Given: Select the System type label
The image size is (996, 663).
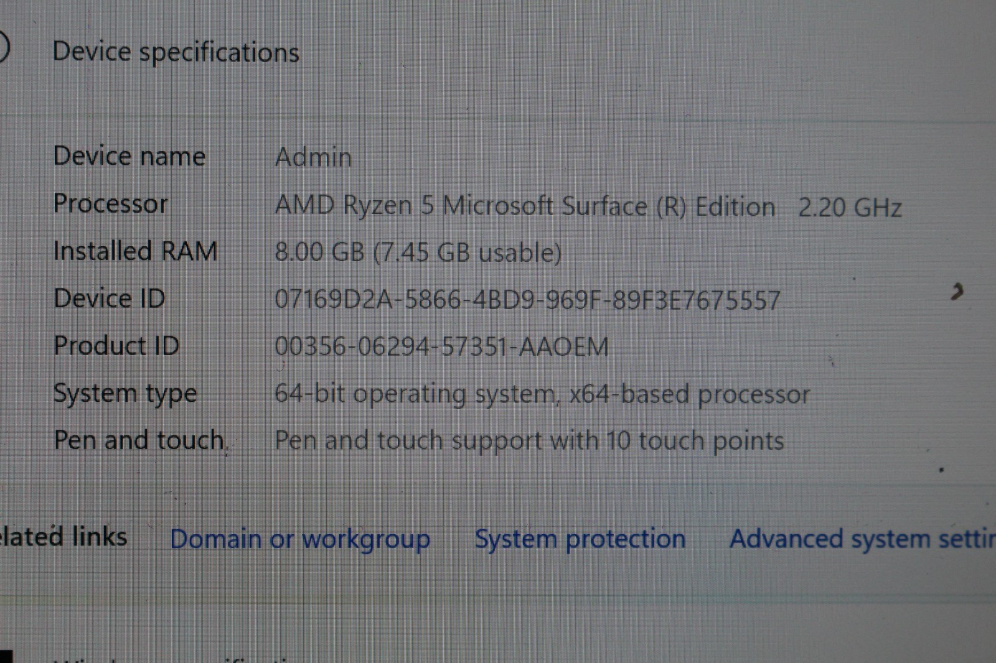Looking at the screenshot, I should [125, 394].
